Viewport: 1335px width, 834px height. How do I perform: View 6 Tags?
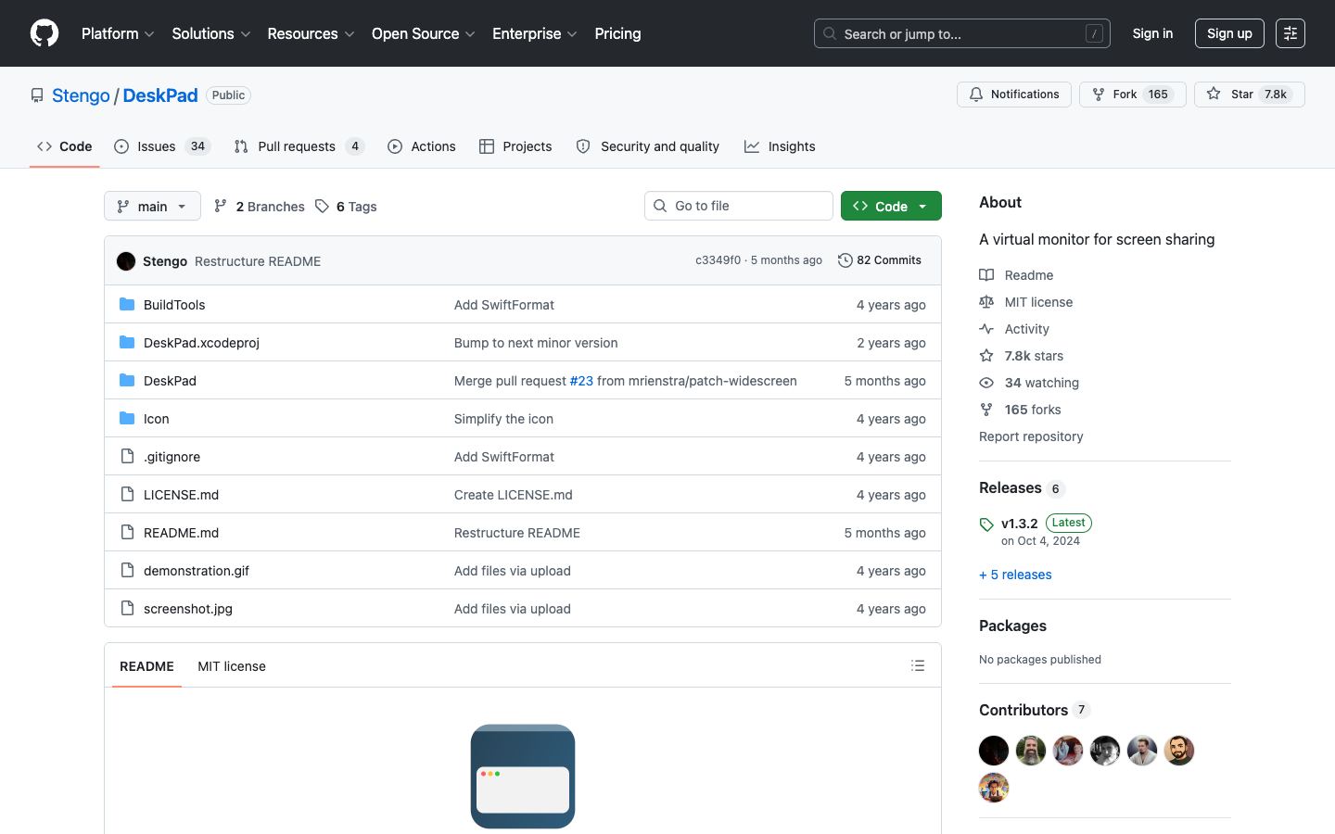(x=346, y=207)
